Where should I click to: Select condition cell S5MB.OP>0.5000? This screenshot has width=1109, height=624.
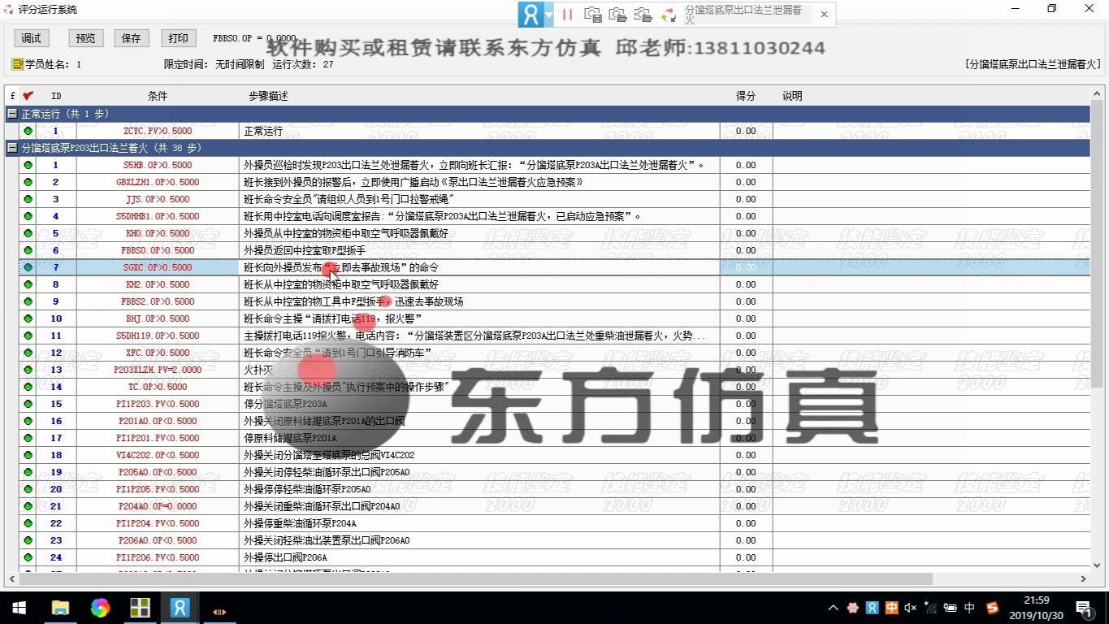point(158,165)
